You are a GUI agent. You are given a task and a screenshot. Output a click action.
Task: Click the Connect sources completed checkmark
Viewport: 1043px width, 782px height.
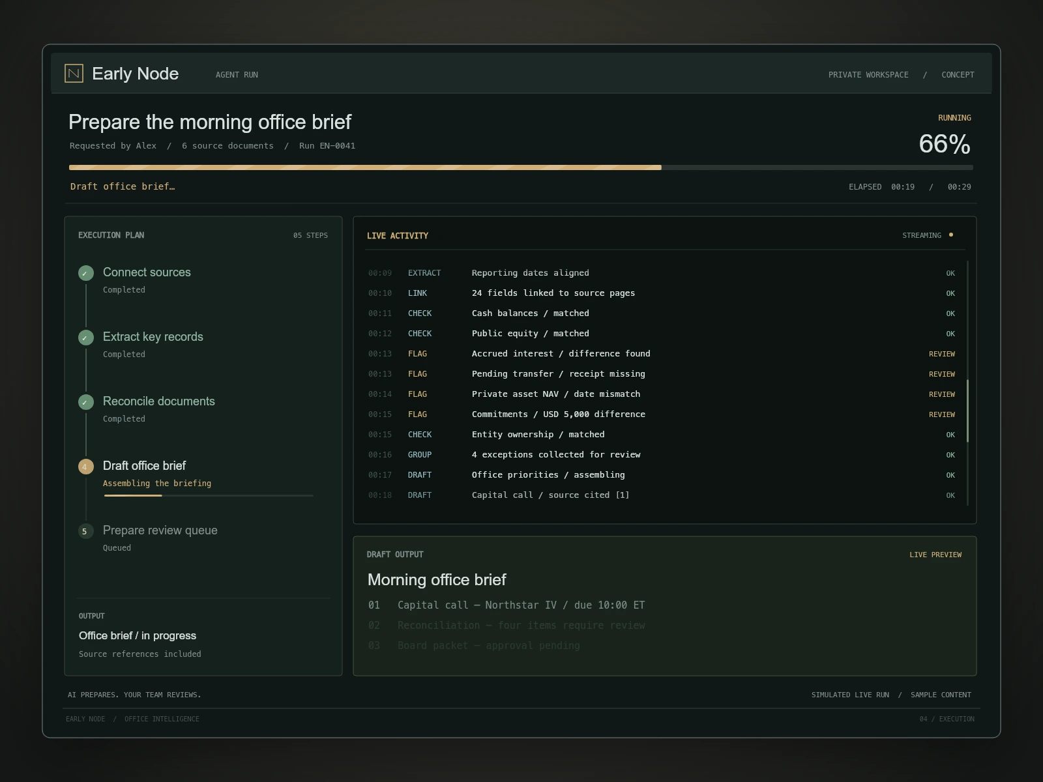(86, 273)
